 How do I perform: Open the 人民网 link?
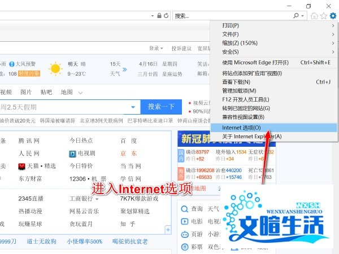point(29,154)
